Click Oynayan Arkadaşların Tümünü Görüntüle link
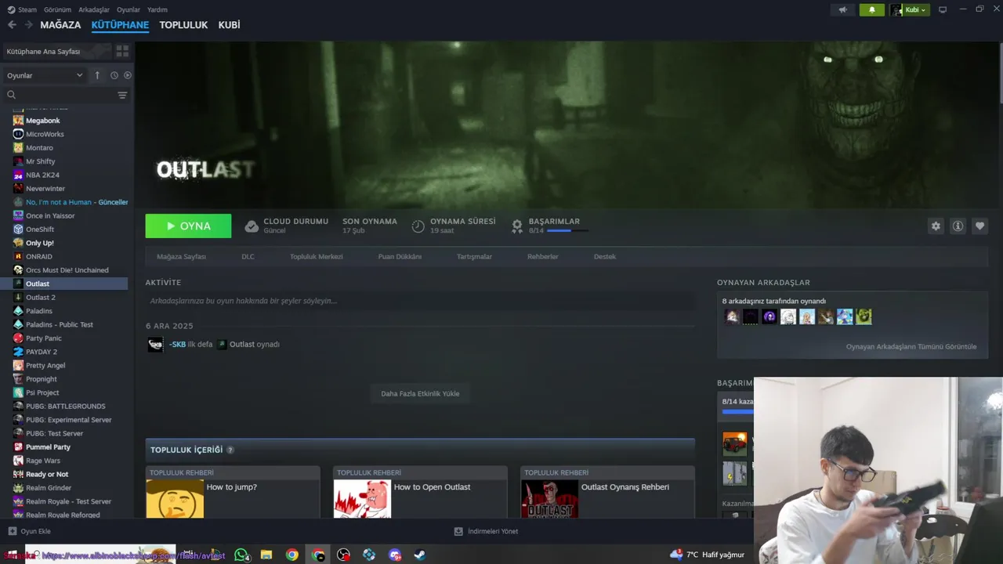The height and width of the screenshot is (564, 1003). coord(911,346)
